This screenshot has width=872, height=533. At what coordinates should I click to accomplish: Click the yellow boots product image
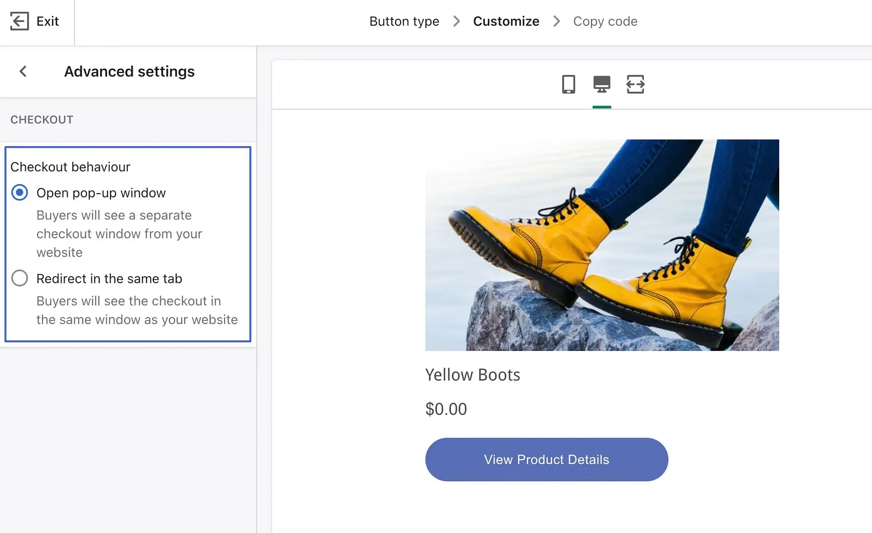point(602,245)
